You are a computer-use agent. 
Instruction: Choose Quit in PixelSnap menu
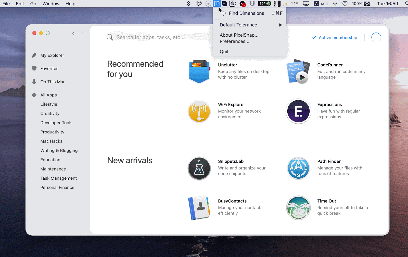[249, 51]
